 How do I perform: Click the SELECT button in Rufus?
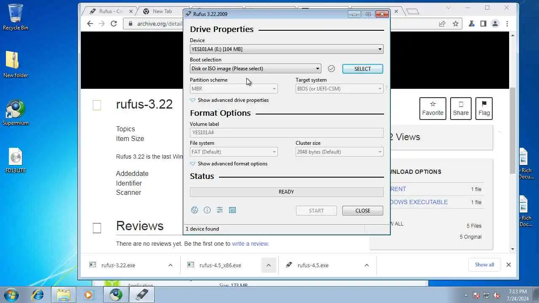coord(363,69)
